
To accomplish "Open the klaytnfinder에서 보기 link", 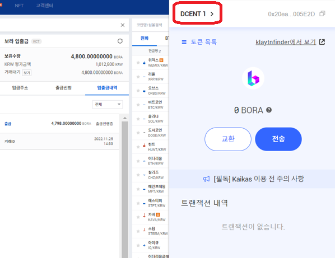I will tap(286, 42).
